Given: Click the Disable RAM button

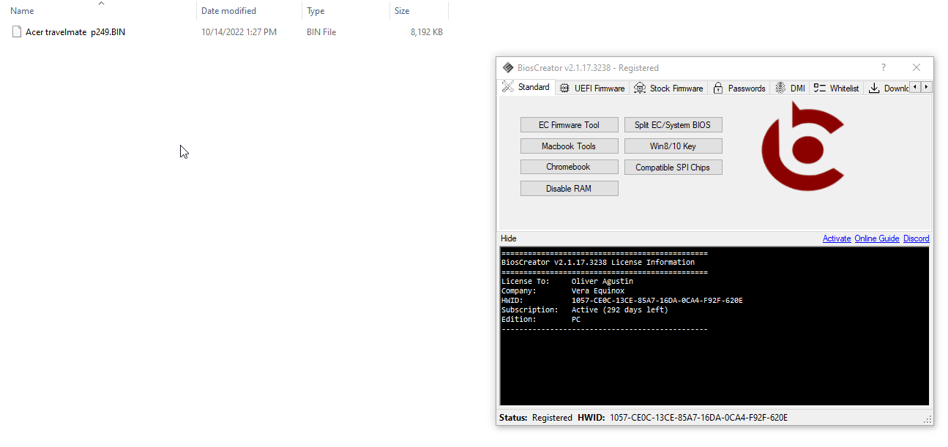Looking at the screenshot, I should click(570, 189).
